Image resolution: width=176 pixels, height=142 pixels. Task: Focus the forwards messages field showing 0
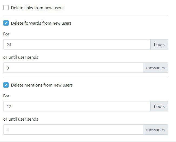(73, 68)
